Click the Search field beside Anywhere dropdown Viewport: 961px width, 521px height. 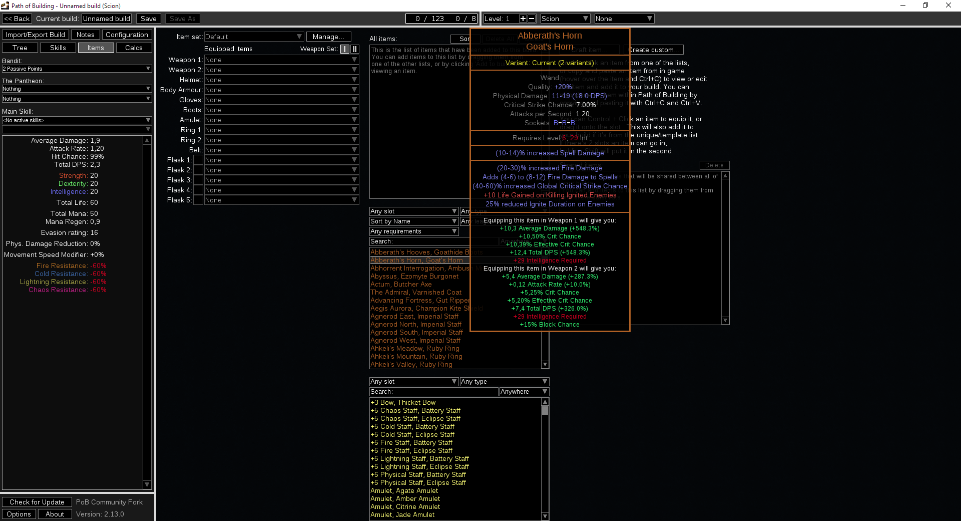pos(434,392)
